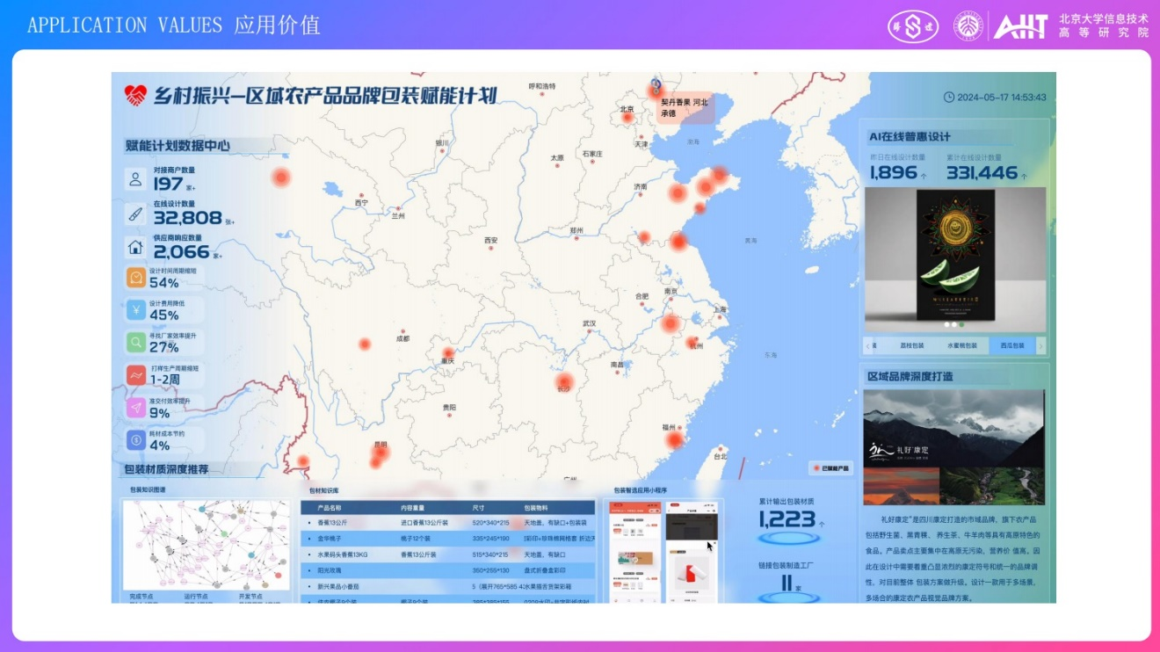Click the carousel left arrow under design image
Image resolution: width=1160 pixels, height=652 pixels.
(869, 346)
